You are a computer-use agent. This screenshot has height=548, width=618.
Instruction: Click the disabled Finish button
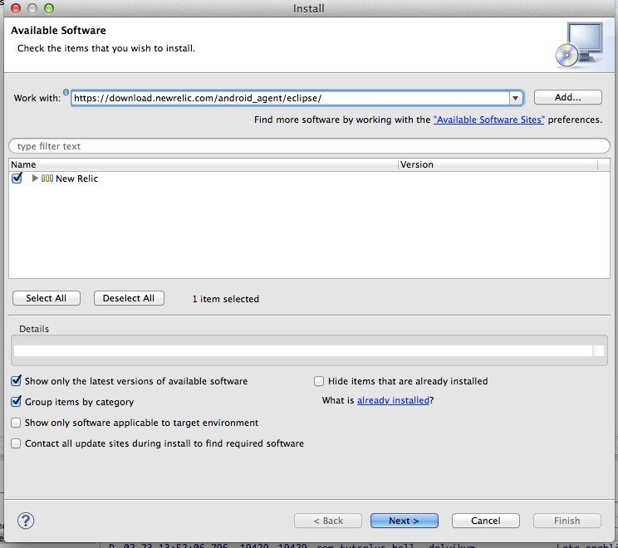click(567, 521)
